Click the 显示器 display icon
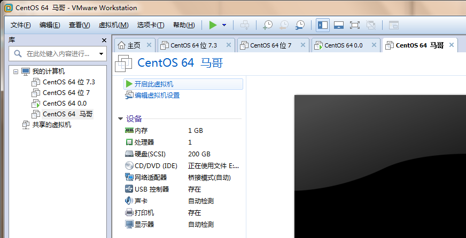Viewport: 466px width, 238px height. tap(129, 224)
